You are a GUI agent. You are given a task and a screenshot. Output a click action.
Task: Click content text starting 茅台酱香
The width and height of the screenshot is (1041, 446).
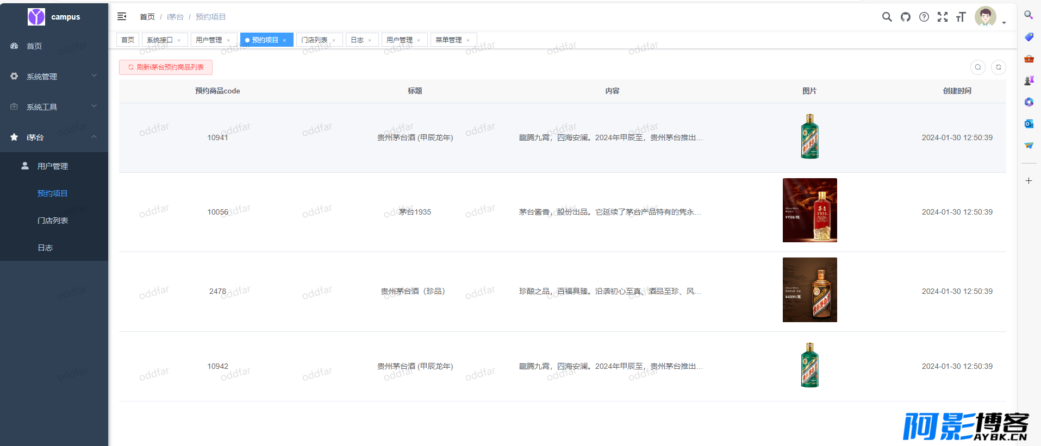(x=610, y=212)
